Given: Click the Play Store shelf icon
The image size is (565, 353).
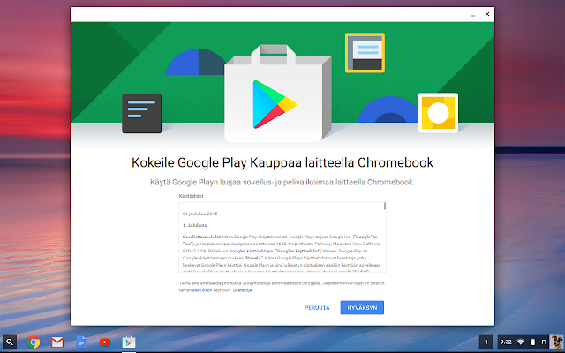Looking at the screenshot, I should pos(127,342).
